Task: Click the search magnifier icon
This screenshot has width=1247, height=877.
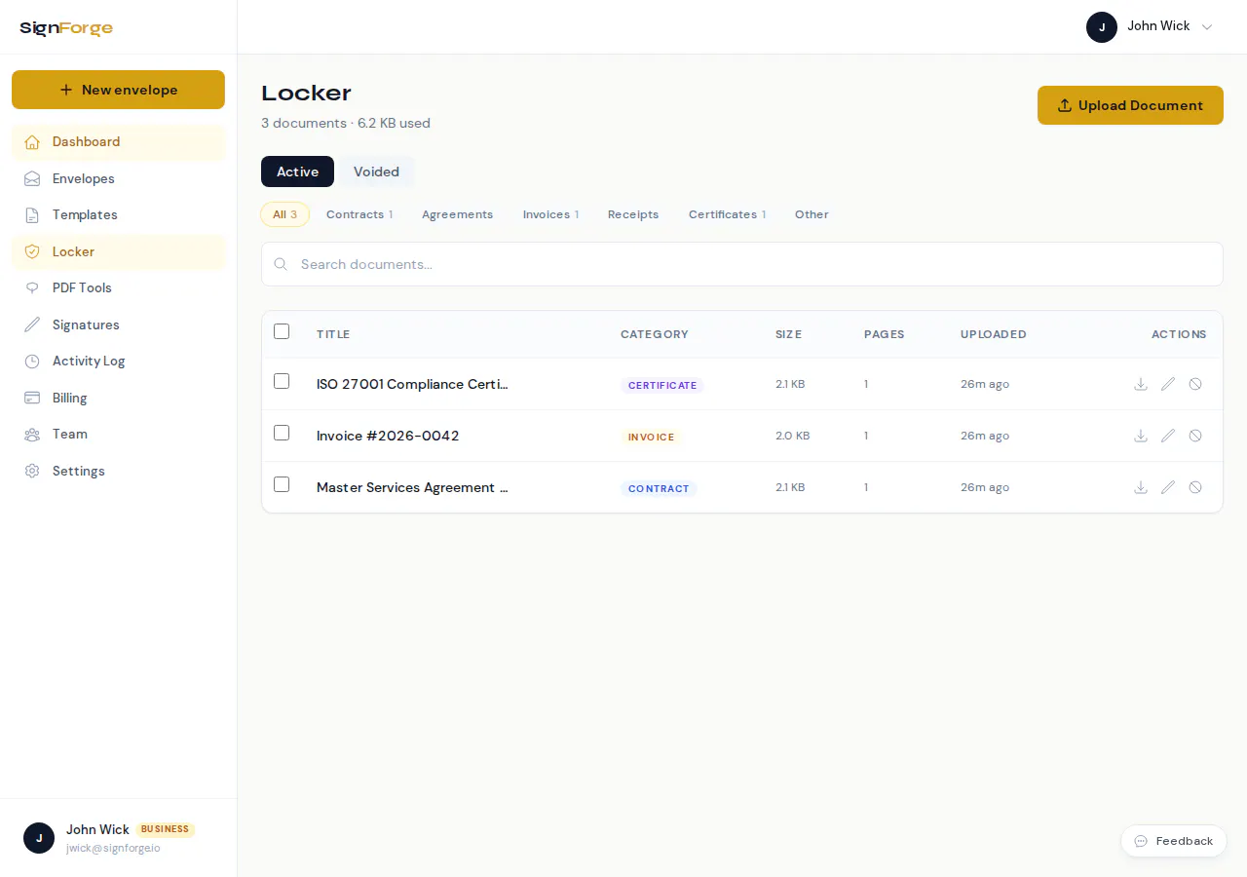Action: [281, 264]
